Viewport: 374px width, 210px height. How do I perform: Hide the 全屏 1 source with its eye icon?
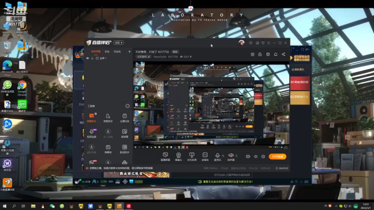pyautogui.click(x=87, y=58)
